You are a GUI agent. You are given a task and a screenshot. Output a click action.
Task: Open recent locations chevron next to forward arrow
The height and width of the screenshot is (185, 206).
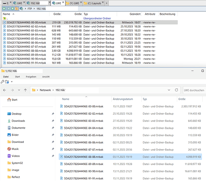coord(19,90)
